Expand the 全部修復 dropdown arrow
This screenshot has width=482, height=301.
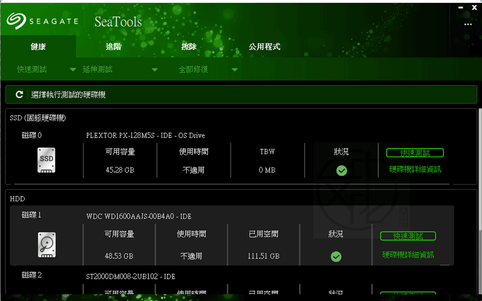[234, 70]
